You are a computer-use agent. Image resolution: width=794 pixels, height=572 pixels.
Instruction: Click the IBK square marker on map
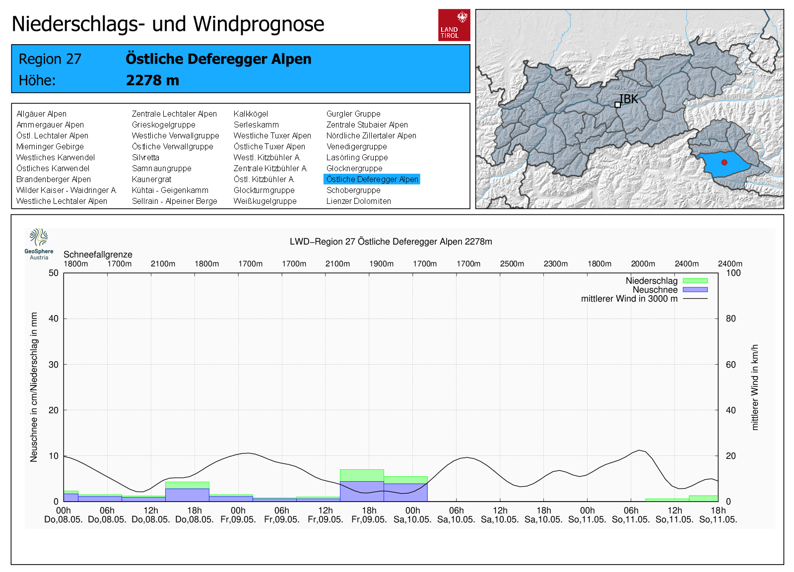click(617, 105)
